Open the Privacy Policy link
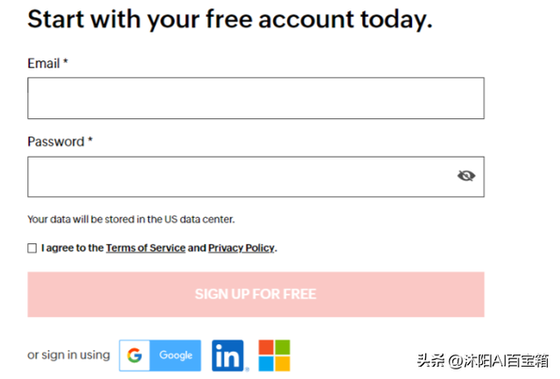This screenshot has height=379, width=560. tap(241, 248)
